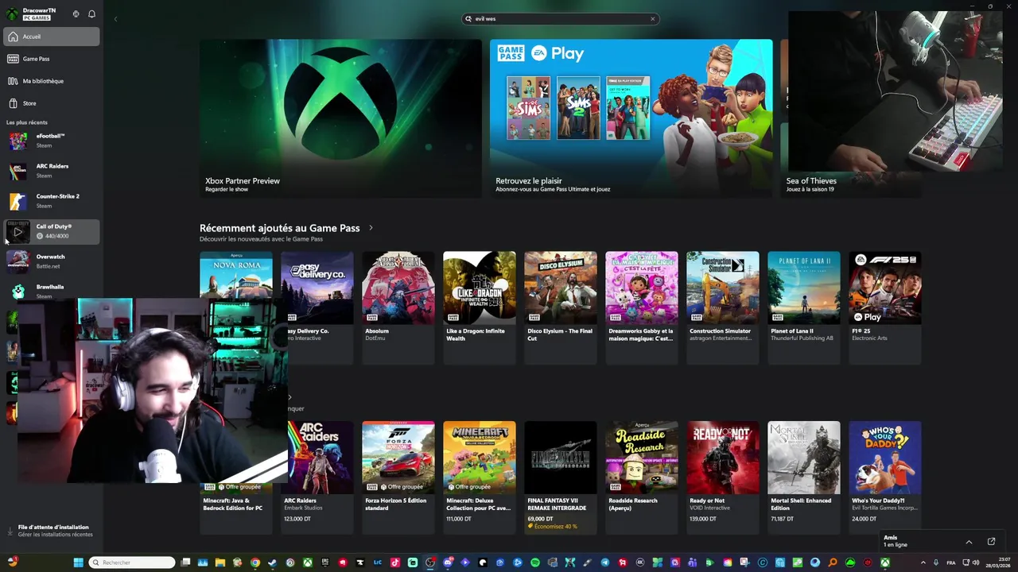Open the Xbox Partner Preview banner
Viewport: 1018px width, 572px height.
tap(340, 118)
